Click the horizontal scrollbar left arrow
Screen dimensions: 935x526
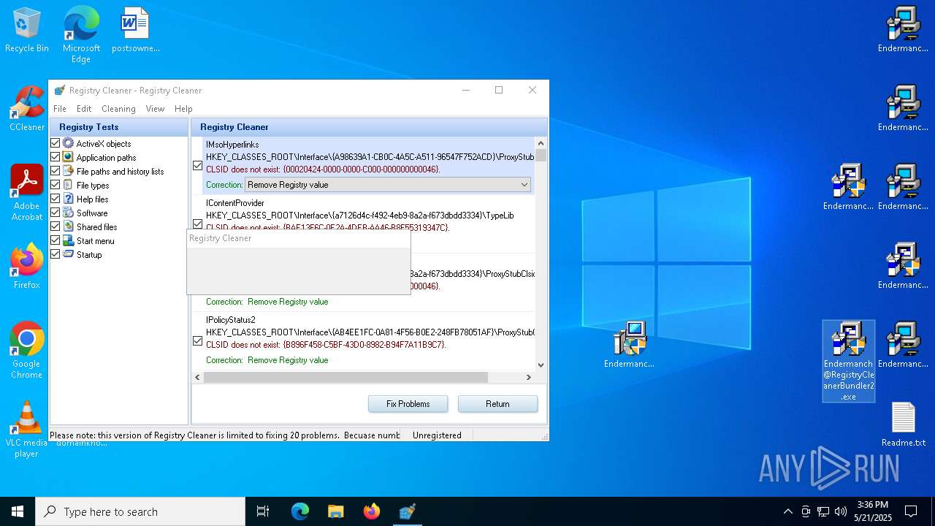pyautogui.click(x=198, y=377)
